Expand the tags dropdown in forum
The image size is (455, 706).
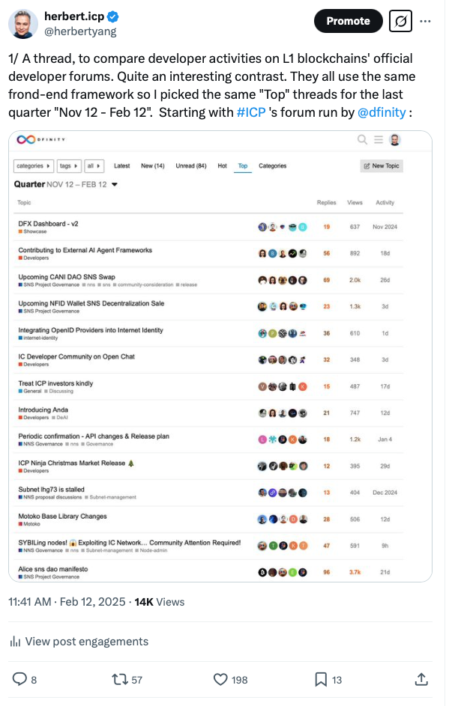(69, 165)
